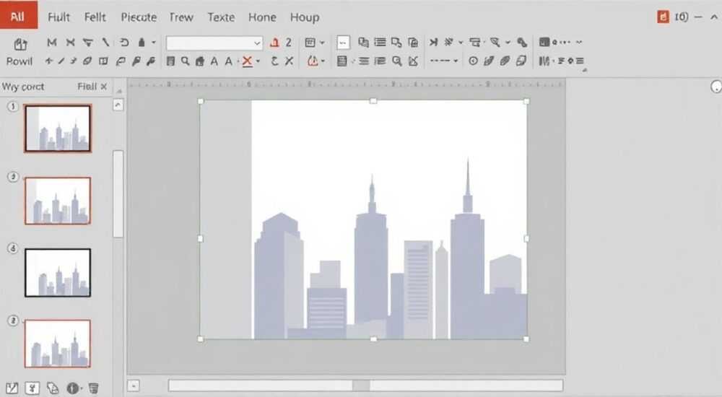Click the list lines icon in top row
722x397 pixels.
pyautogui.click(x=380, y=43)
